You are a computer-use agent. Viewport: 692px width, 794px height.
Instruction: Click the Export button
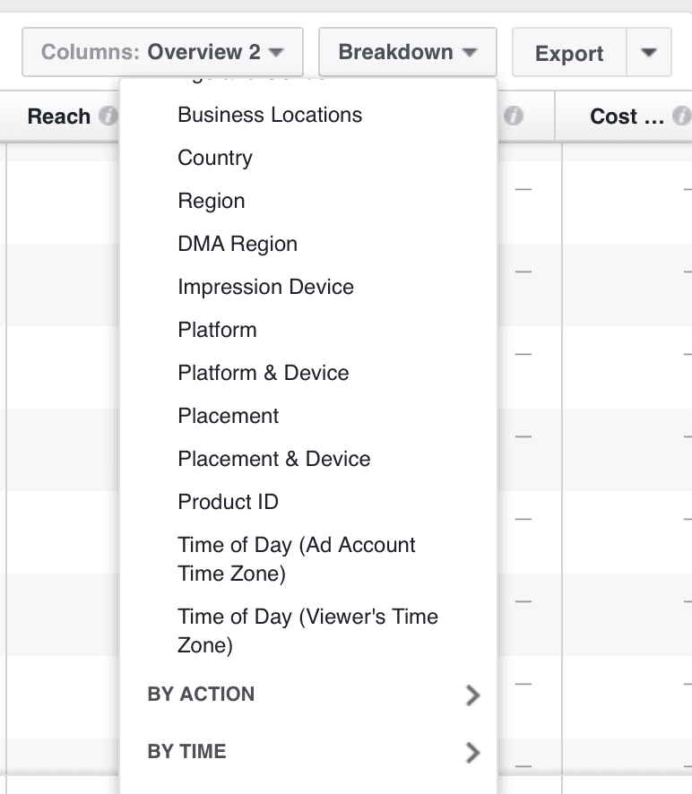click(568, 53)
